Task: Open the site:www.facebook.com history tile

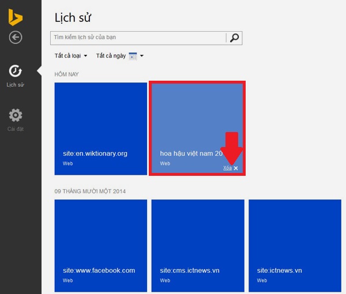Action: (x=101, y=245)
